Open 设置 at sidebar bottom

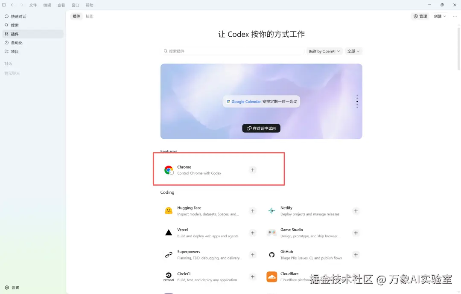click(x=12, y=288)
